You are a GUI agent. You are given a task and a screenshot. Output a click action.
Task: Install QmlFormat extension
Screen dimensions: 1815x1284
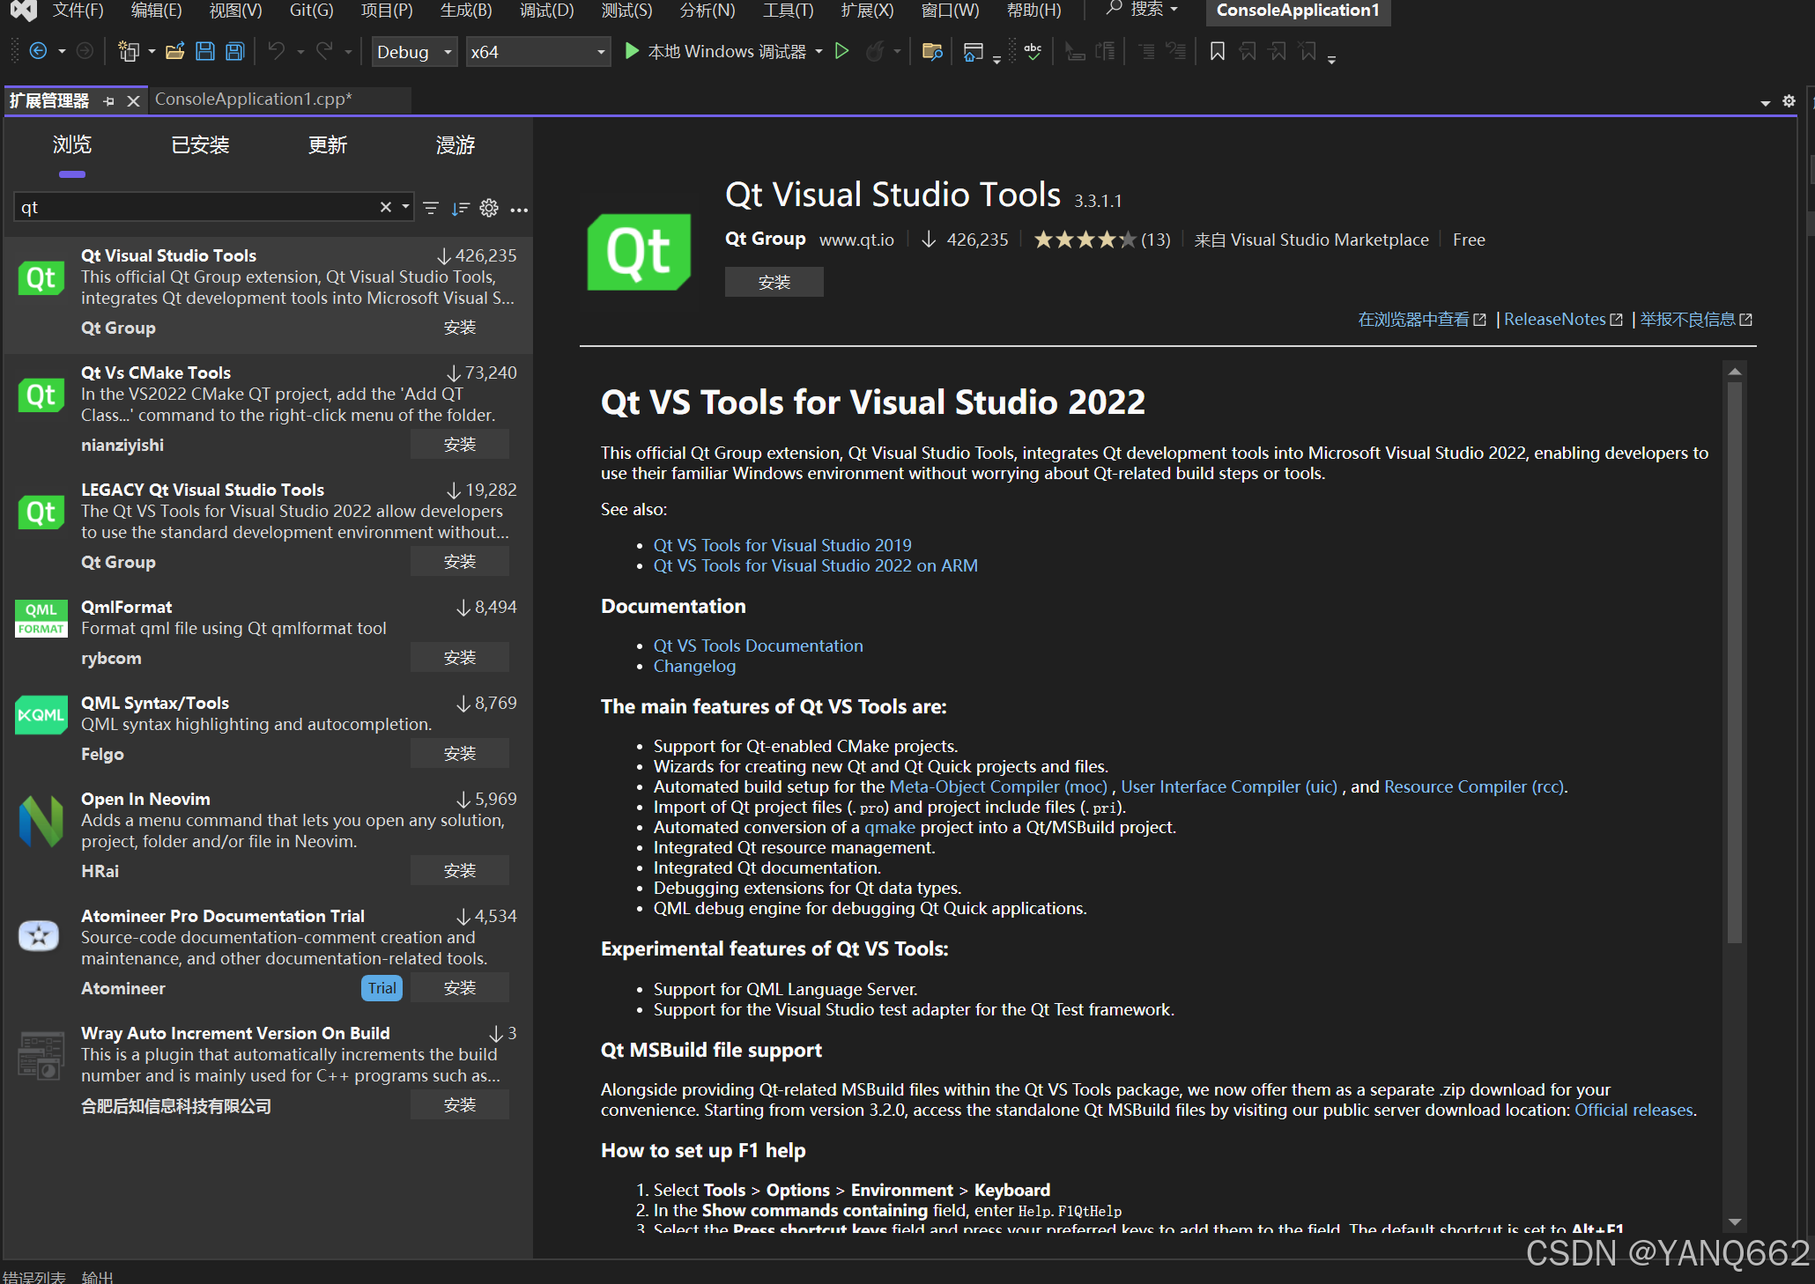click(460, 658)
